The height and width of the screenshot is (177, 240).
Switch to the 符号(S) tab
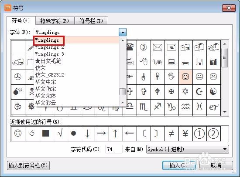[x=21, y=20]
